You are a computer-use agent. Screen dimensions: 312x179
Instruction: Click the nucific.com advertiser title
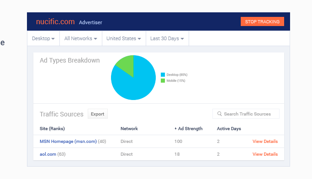coord(55,21)
